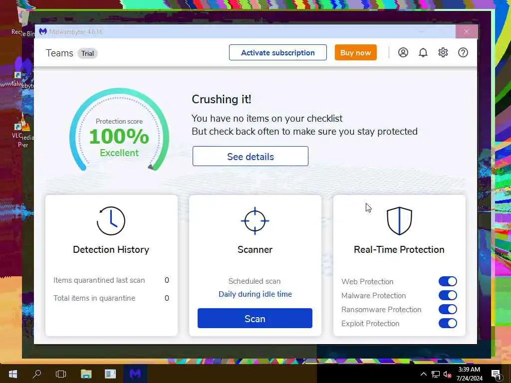
Task: Click the network tray icon
Action: 435,374
